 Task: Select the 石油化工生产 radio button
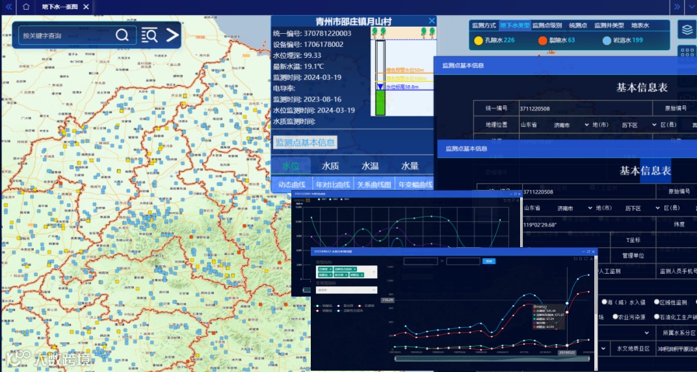pos(657,317)
